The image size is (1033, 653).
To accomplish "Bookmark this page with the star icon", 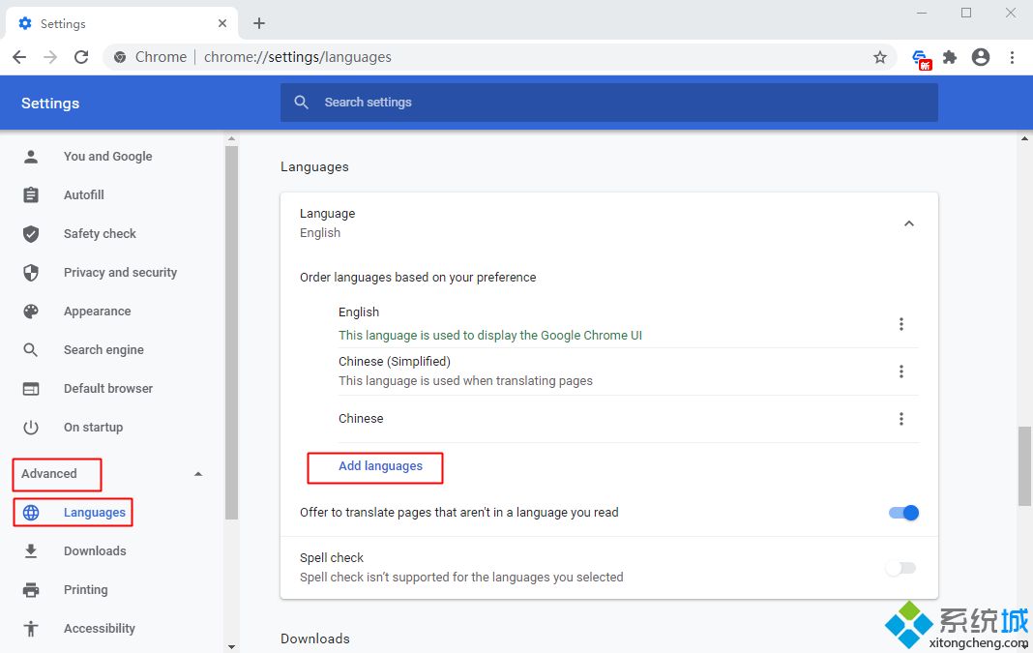I will [879, 57].
